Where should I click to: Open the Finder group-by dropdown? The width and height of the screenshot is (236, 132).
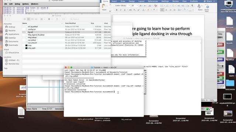(x=43, y=19)
